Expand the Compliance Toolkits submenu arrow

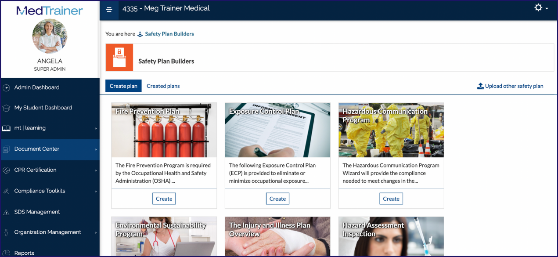coord(96,191)
